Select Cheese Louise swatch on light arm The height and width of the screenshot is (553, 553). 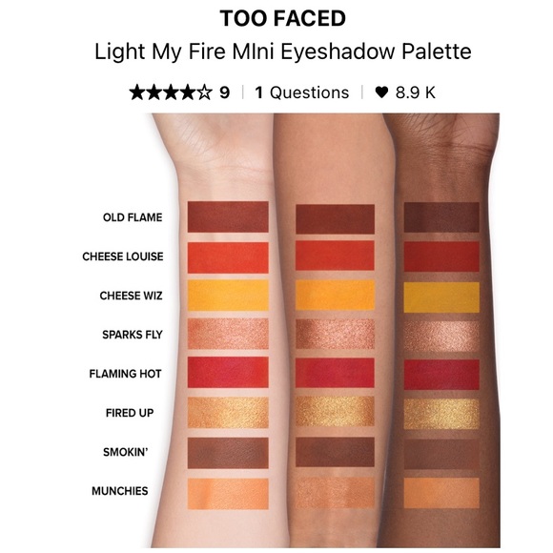click(x=228, y=257)
